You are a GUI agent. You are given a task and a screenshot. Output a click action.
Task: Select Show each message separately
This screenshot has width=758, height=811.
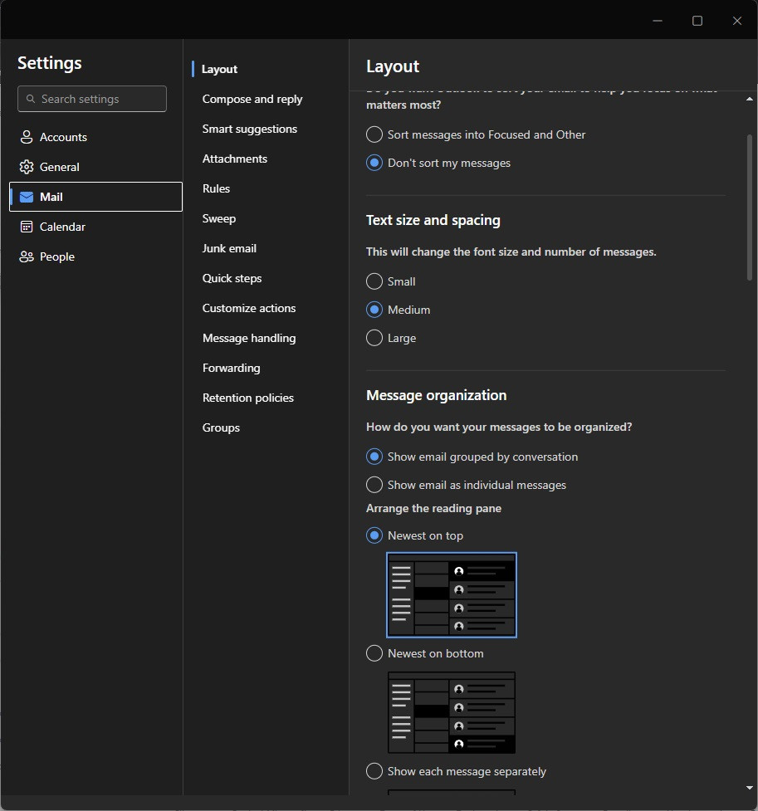coord(374,771)
